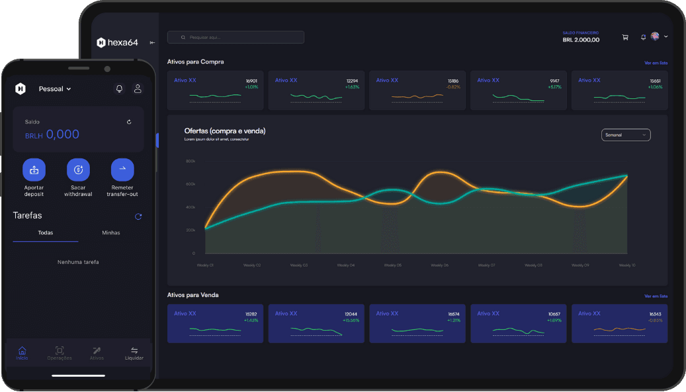
Task: Expand the Pessoal account dropdown
Action: (55, 89)
